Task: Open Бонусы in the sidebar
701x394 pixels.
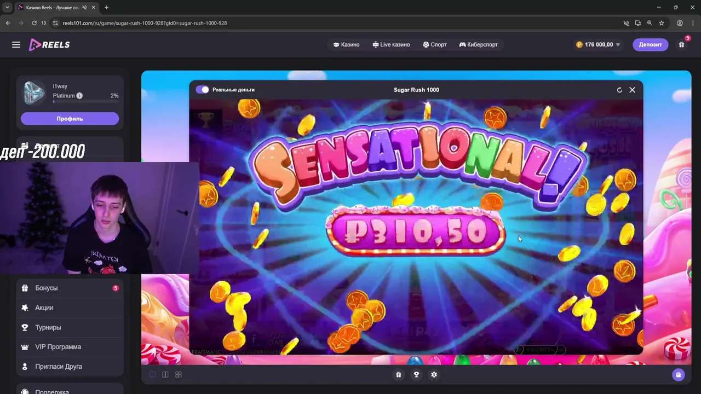Action: click(70, 288)
